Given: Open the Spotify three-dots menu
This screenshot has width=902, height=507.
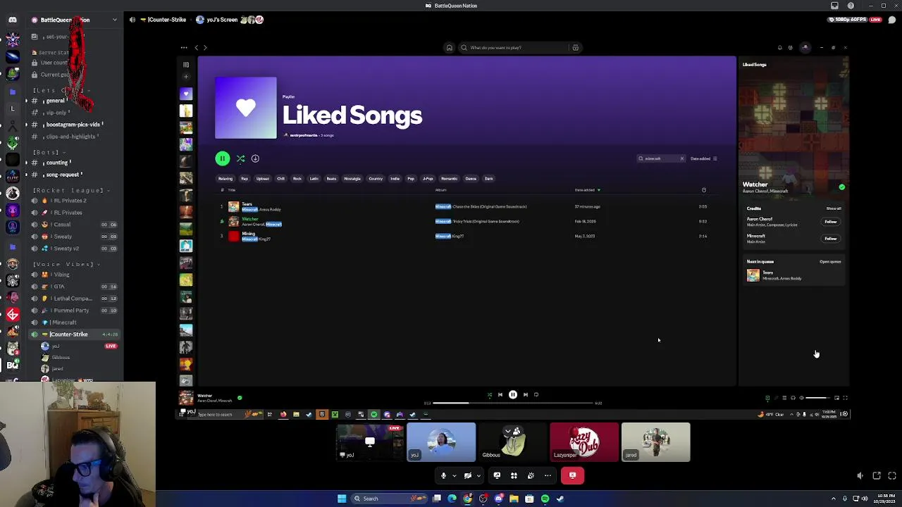Looking at the screenshot, I should (184, 48).
